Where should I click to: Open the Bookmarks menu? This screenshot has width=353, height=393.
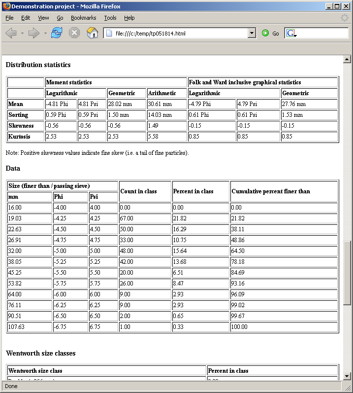[83, 18]
